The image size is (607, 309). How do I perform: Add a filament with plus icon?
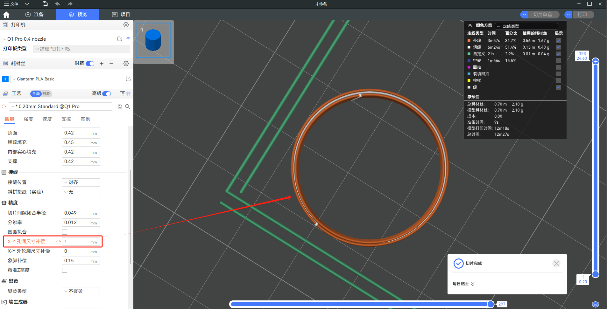point(102,64)
